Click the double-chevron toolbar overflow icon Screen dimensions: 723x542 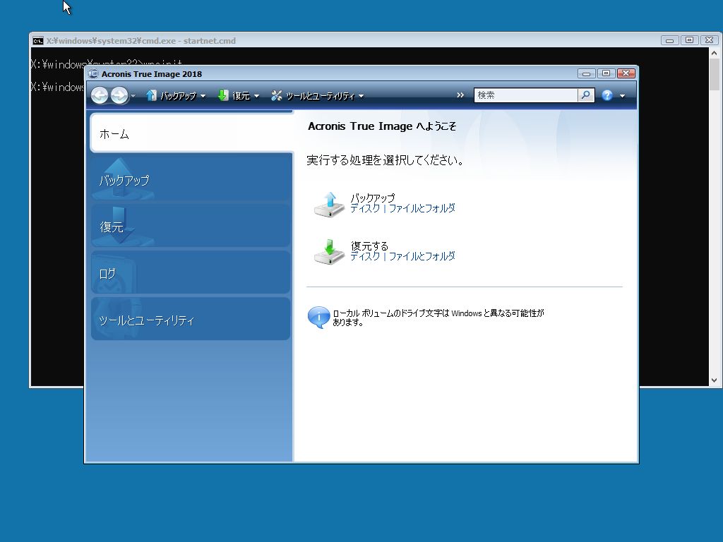click(460, 95)
